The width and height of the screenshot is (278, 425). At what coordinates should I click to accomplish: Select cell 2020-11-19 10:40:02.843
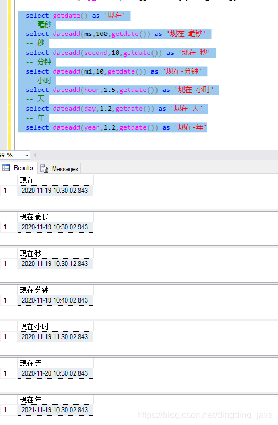pyautogui.click(x=55, y=300)
